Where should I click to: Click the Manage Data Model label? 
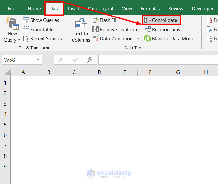pos(174,39)
